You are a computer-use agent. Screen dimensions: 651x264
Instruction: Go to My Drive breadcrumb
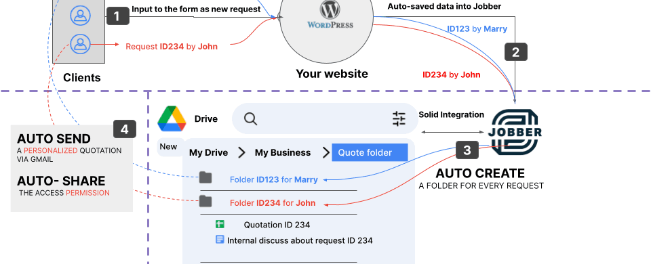click(208, 152)
